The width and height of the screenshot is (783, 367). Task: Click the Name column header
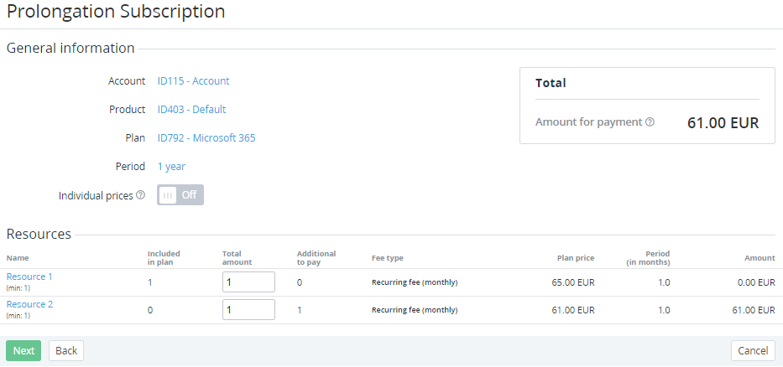click(x=18, y=258)
